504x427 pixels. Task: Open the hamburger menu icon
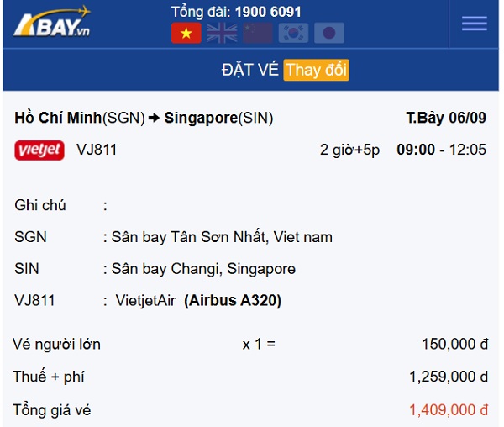(474, 24)
